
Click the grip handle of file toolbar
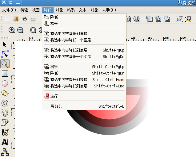click(x=2, y=19)
